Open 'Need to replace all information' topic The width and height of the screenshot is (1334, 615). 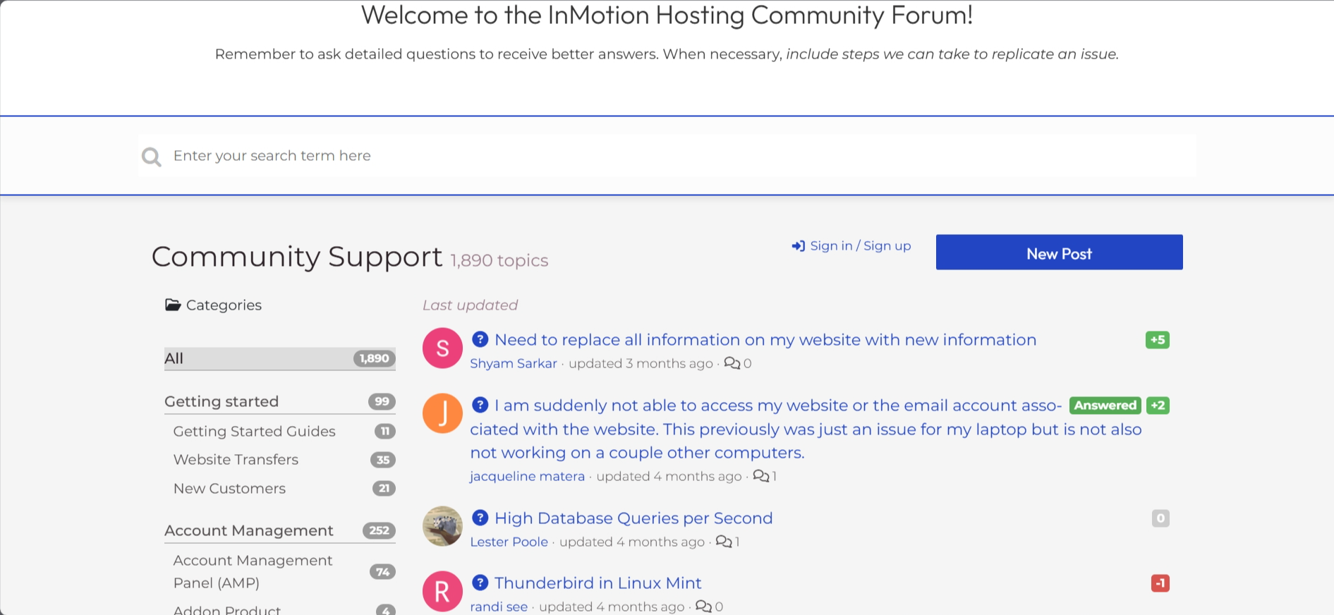pos(765,340)
